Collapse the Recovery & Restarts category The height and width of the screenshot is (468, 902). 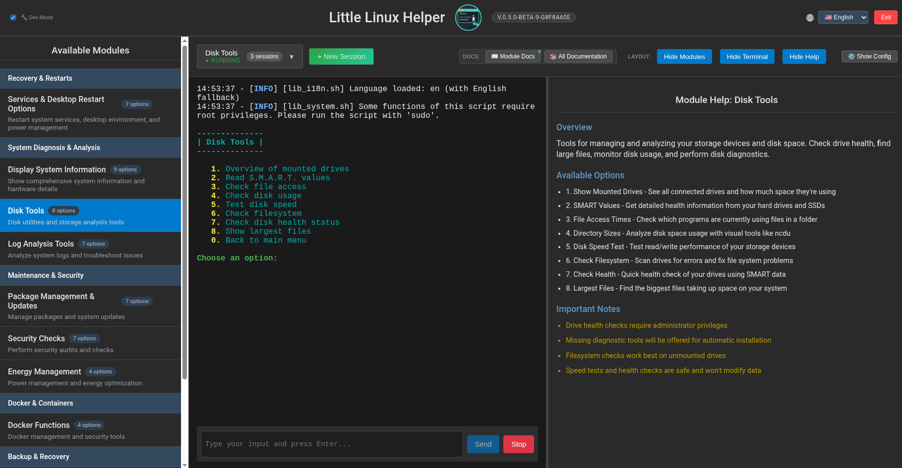pyautogui.click(x=90, y=78)
